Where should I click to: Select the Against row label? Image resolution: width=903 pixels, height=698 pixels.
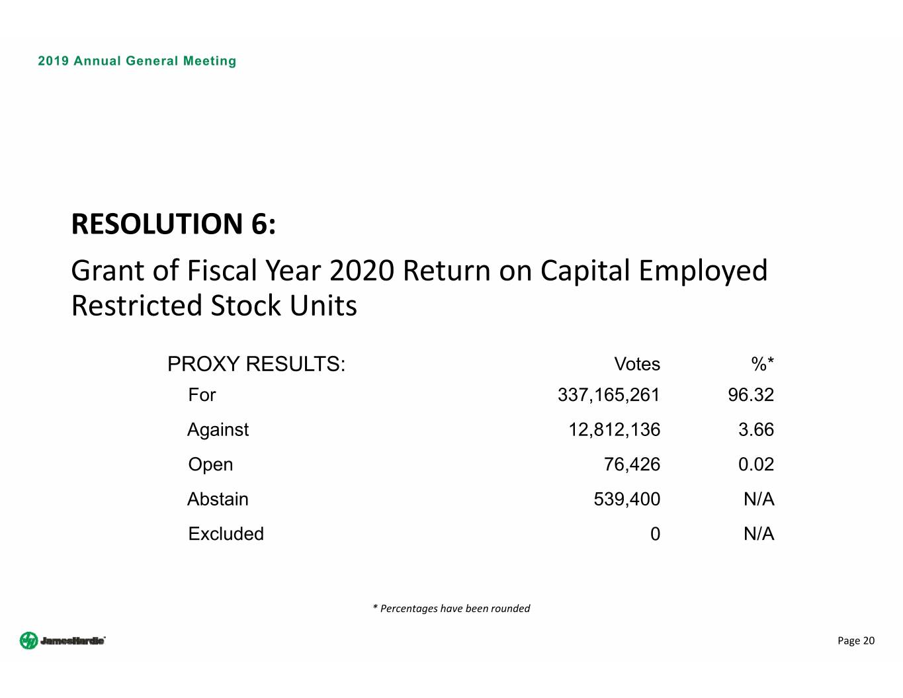point(218,430)
